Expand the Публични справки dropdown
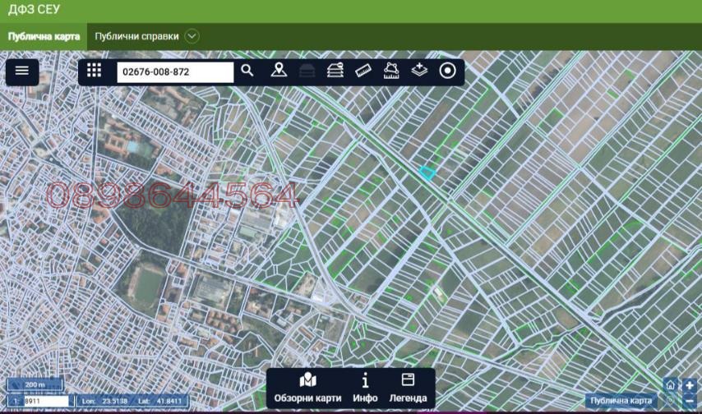 [x=192, y=36]
